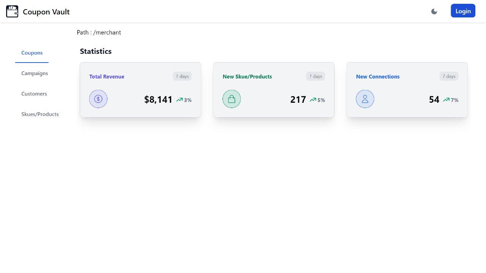The height and width of the screenshot is (273, 486).
Task: Click the Coupon Vault clapperboard logo icon
Action: [12, 11]
